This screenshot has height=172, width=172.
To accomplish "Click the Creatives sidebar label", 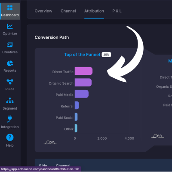I will pos(10,52).
